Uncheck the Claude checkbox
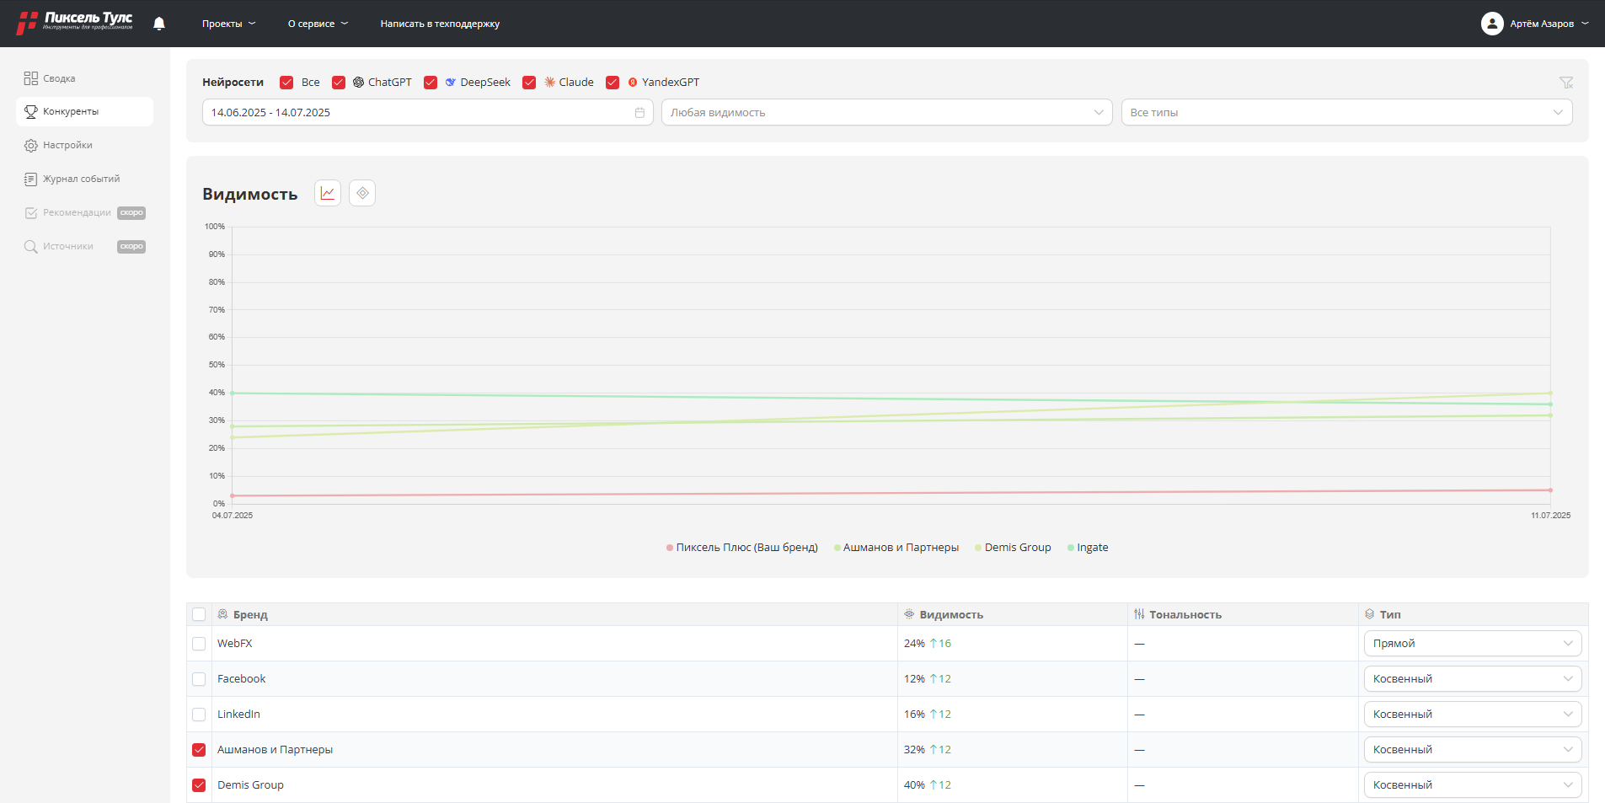Screen dimensions: 1605x803 (x=529, y=83)
